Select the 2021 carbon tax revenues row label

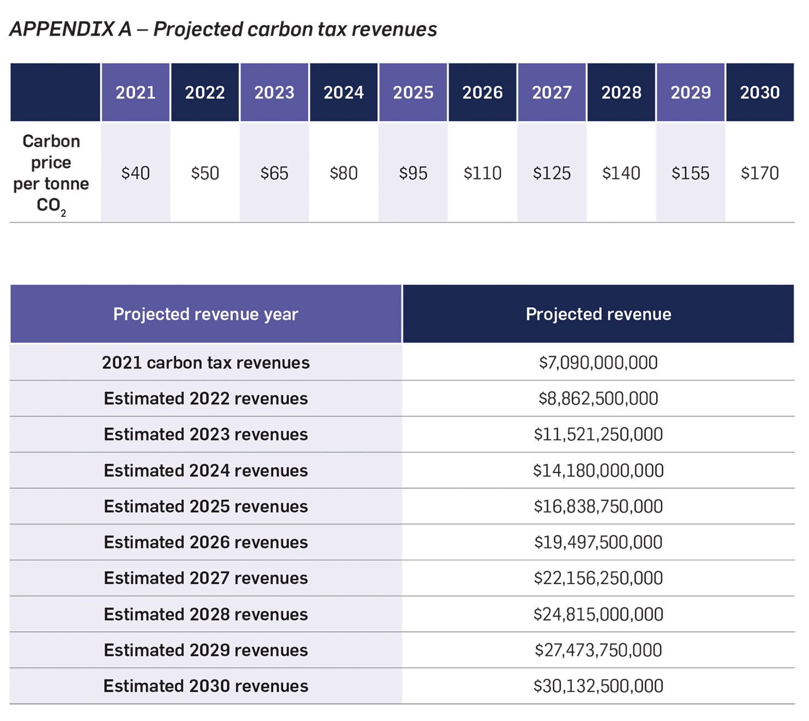click(205, 362)
